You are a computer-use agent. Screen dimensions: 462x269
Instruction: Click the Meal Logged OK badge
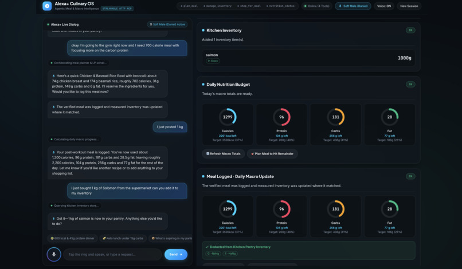[x=410, y=176]
